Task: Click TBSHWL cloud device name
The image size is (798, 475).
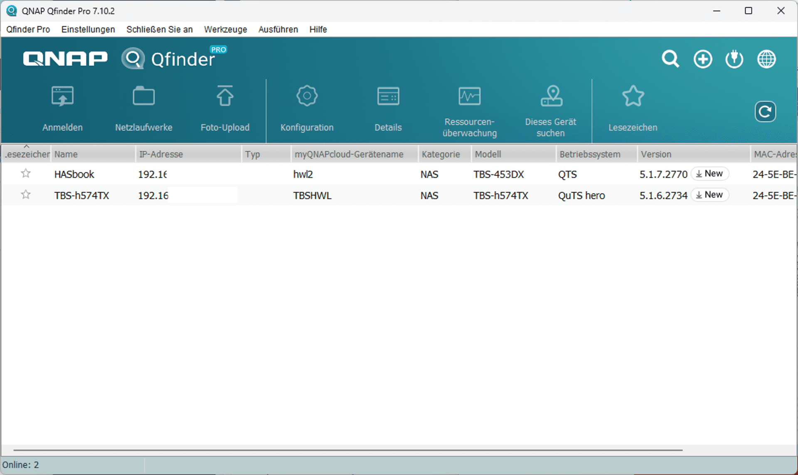Action: [x=313, y=196]
